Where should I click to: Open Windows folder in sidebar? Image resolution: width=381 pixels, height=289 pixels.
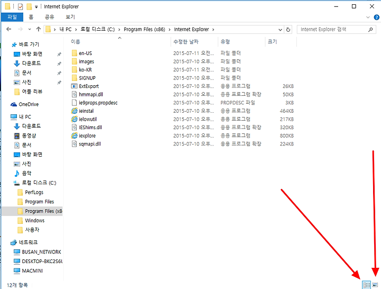click(35, 221)
